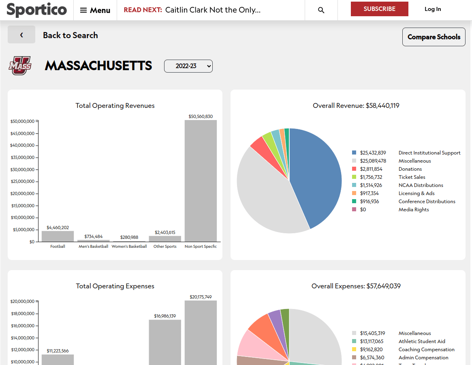Click the $25,432,839 legend value
Viewport: 472px width, 365px height.
373,153
